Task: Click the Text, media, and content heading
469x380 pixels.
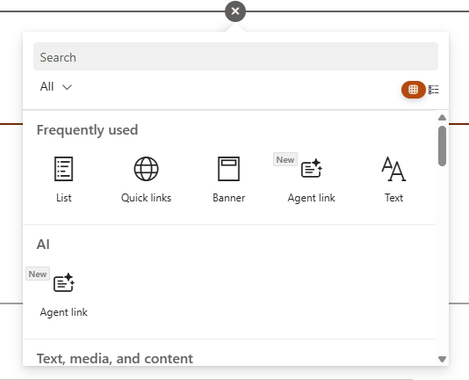Action: tap(115, 359)
